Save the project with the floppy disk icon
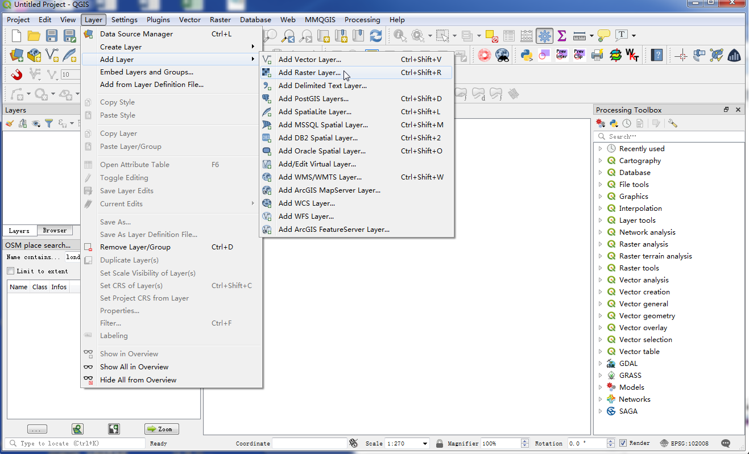The width and height of the screenshot is (749, 454). [x=52, y=36]
